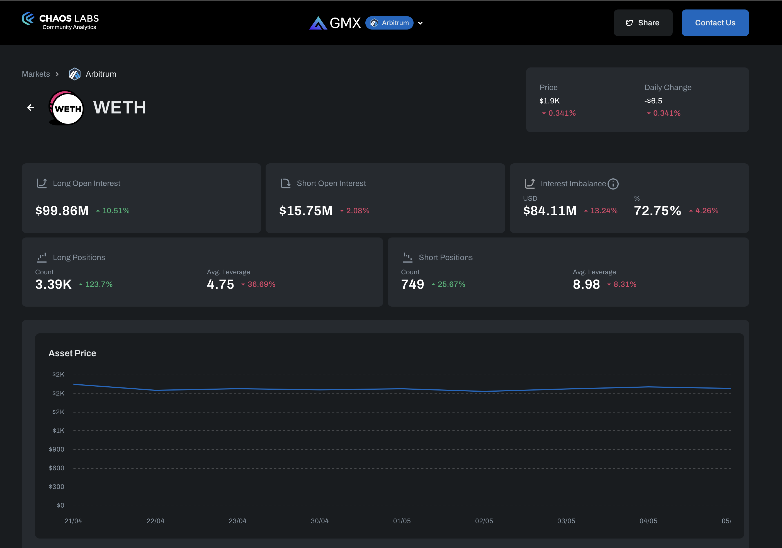Click the Long Open Interest icon
The image size is (782, 548).
(x=42, y=183)
